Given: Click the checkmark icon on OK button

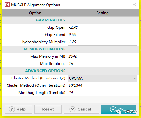Looking at the screenshot, I should click(113, 109).
